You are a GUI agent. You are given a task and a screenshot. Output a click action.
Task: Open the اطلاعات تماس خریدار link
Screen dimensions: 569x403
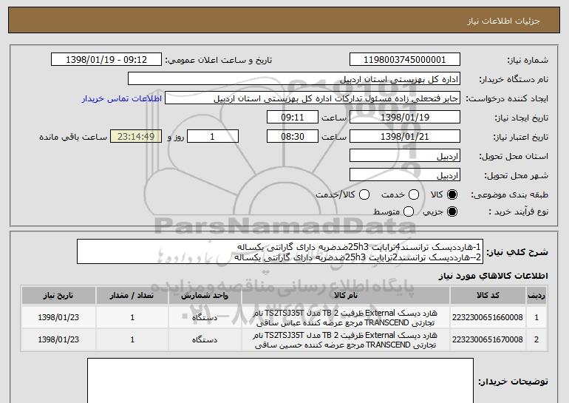(x=122, y=98)
